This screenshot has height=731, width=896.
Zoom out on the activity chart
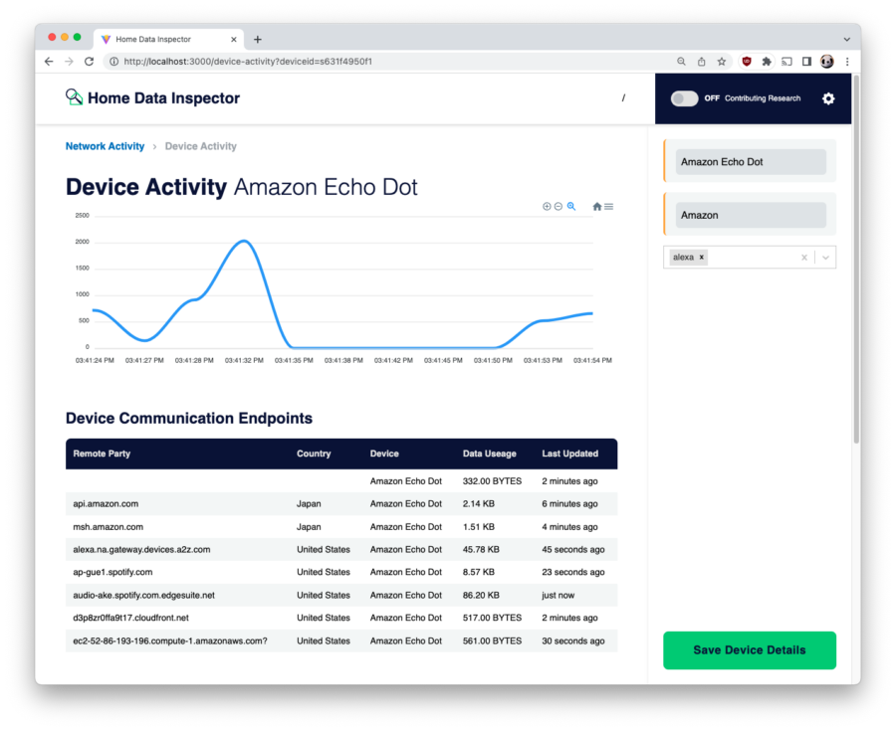(559, 207)
